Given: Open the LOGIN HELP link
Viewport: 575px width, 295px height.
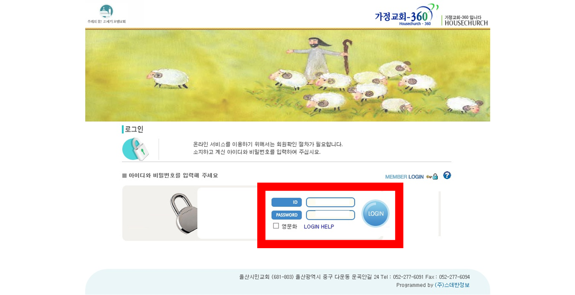Looking at the screenshot, I should click(x=319, y=226).
